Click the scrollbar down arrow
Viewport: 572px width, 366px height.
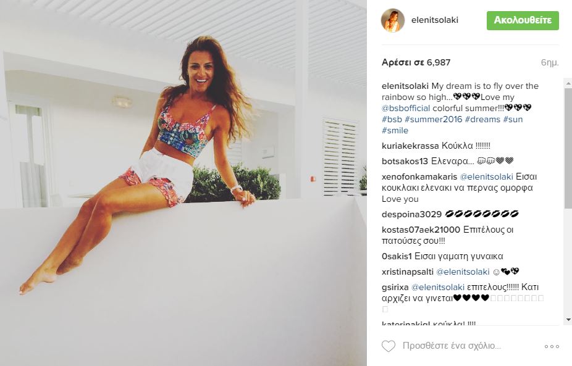tap(568, 320)
